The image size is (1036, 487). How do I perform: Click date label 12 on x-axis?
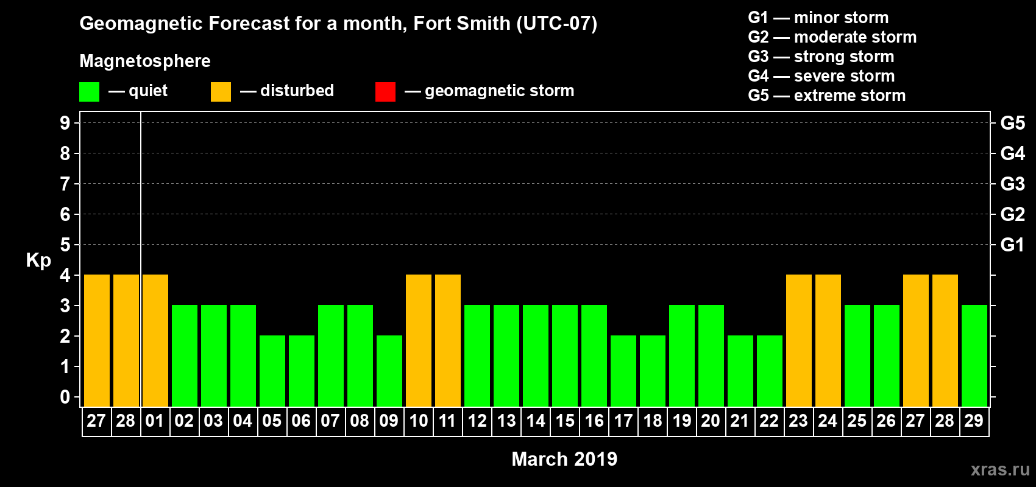click(477, 421)
